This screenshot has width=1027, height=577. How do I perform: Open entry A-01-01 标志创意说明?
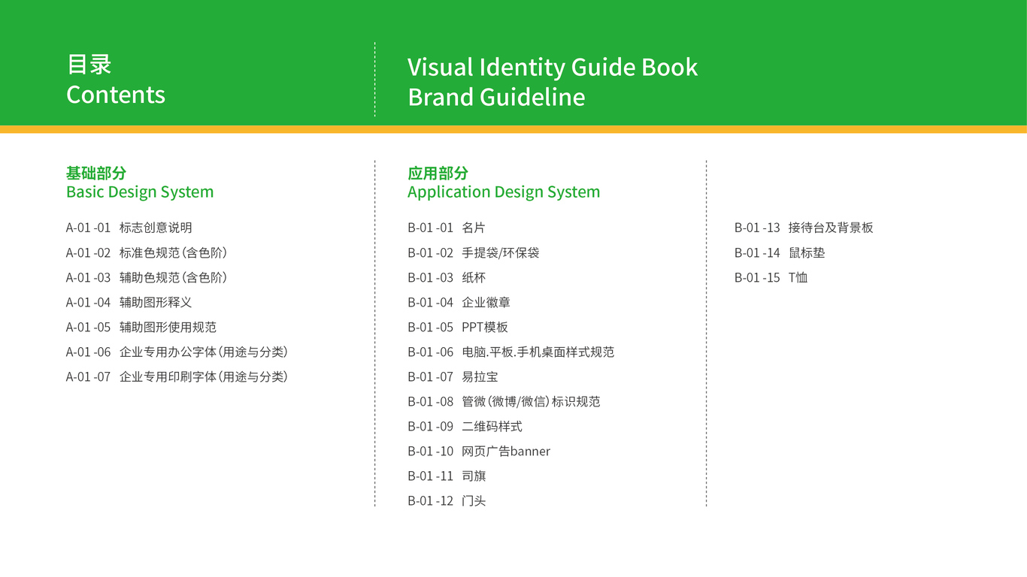click(129, 228)
